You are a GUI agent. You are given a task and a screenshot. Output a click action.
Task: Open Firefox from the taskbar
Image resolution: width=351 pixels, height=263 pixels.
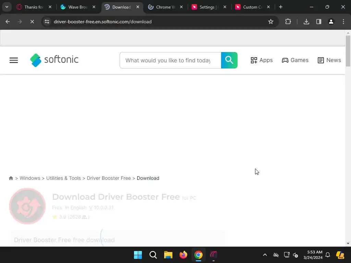click(183, 255)
